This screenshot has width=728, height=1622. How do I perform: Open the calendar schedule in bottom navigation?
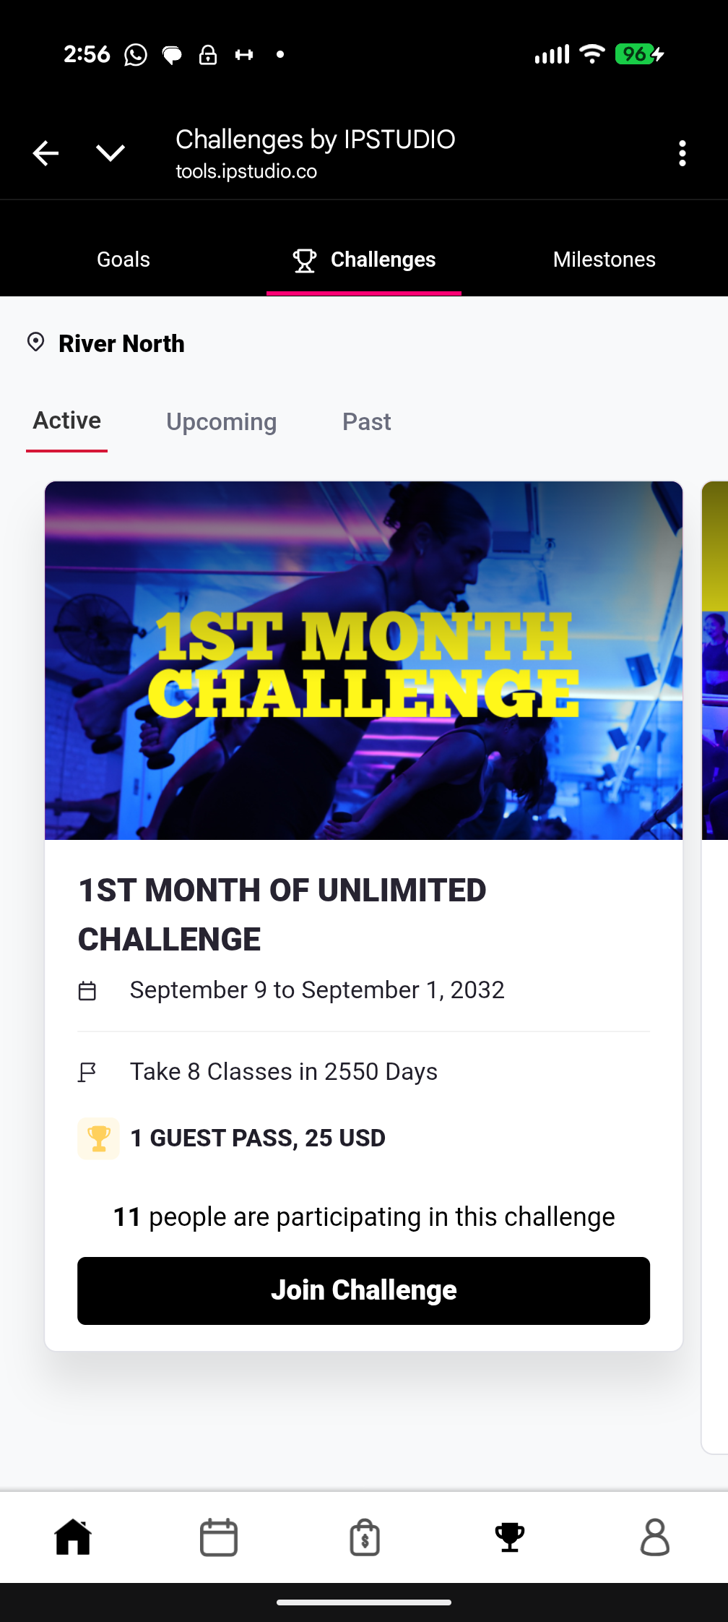point(219,1537)
